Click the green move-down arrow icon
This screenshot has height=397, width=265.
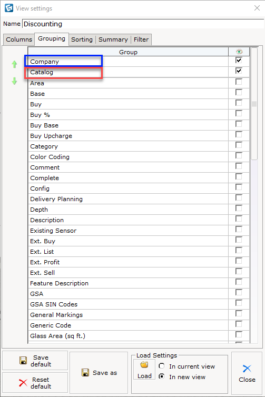pos(14,81)
